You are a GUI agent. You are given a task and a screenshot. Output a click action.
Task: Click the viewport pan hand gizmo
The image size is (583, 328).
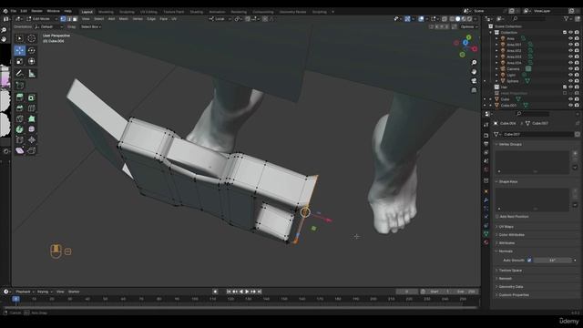[x=474, y=71]
